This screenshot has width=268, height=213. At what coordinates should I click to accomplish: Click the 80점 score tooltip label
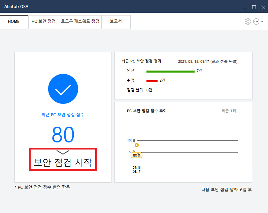pos(136,155)
